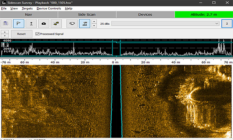Image resolution: width=233 pixels, height=140 pixels.
Task: Click the black nadir water column in sonar image
Action: (x=116, y=101)
